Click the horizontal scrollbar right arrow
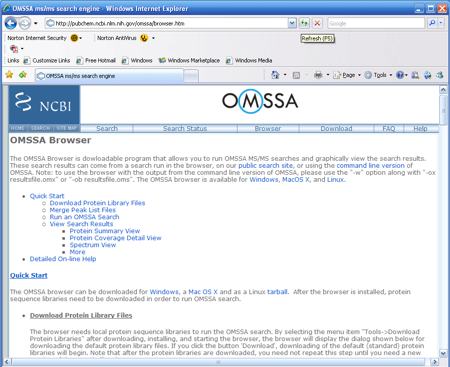Image resolution: width=450 pixels, height=367 pixels. pos(435,362)
